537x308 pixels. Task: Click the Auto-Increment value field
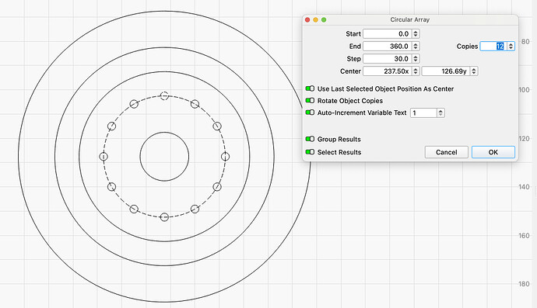click(x=423, y=112)
